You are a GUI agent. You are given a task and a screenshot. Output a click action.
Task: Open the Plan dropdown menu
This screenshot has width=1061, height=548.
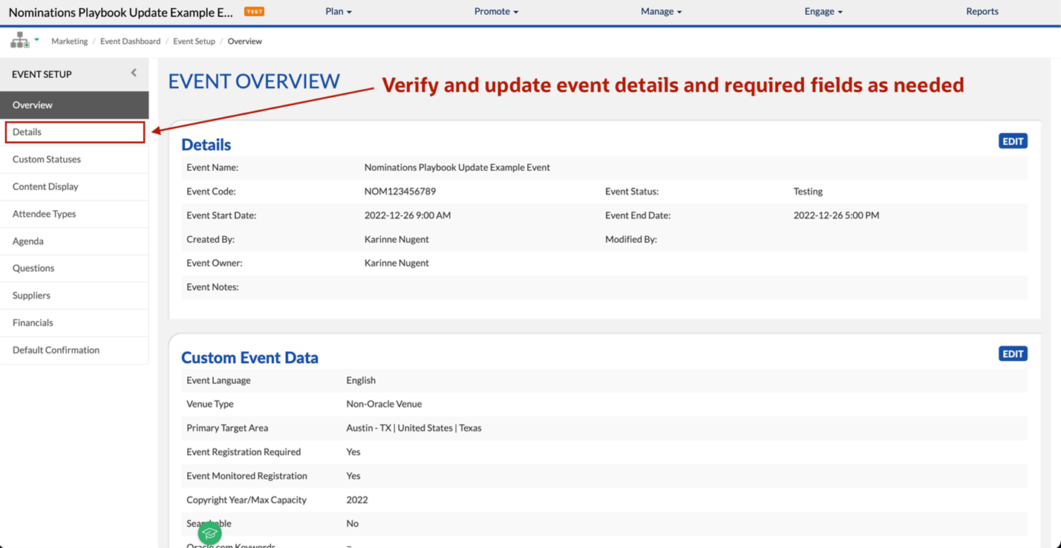point(338,12)
